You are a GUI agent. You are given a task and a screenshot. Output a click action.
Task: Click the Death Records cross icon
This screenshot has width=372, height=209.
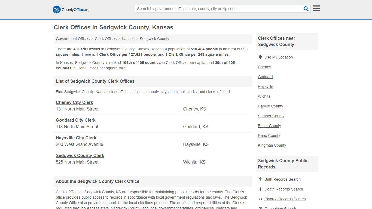tap(260, 189)
